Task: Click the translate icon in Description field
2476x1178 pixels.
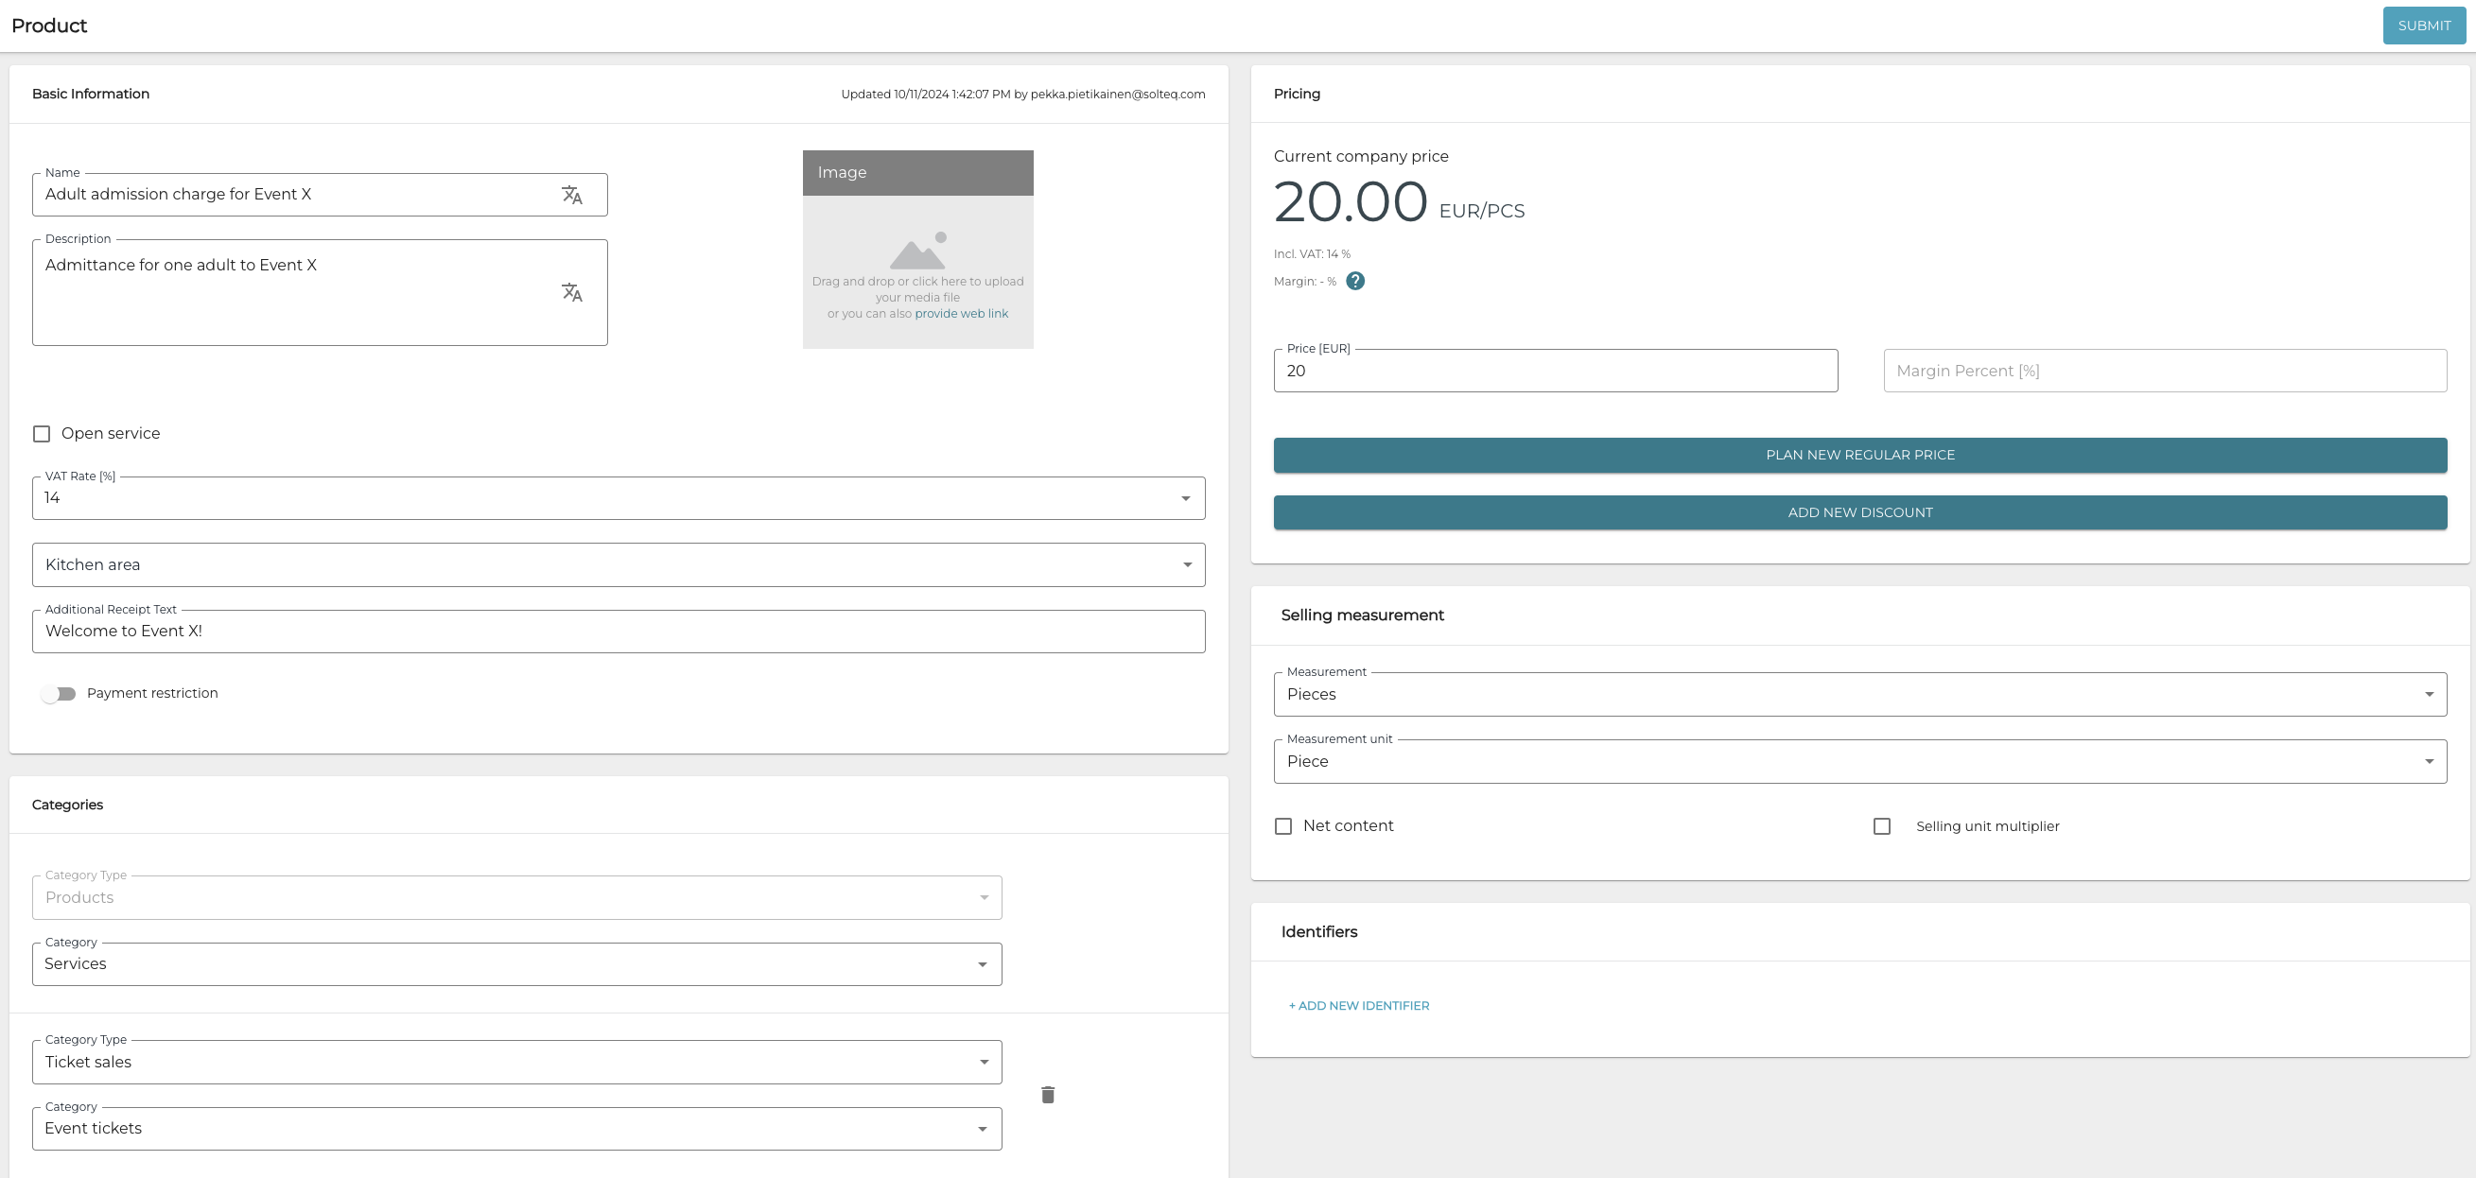Action: click(x=572, y=292)
